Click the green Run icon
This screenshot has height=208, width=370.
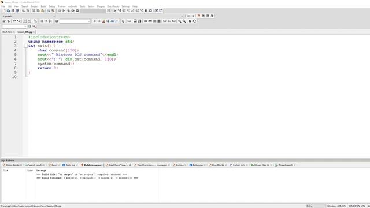click(64, 10)
